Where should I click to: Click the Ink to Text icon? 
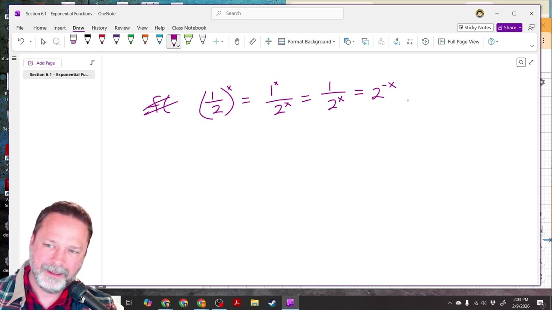click(381, 41)
